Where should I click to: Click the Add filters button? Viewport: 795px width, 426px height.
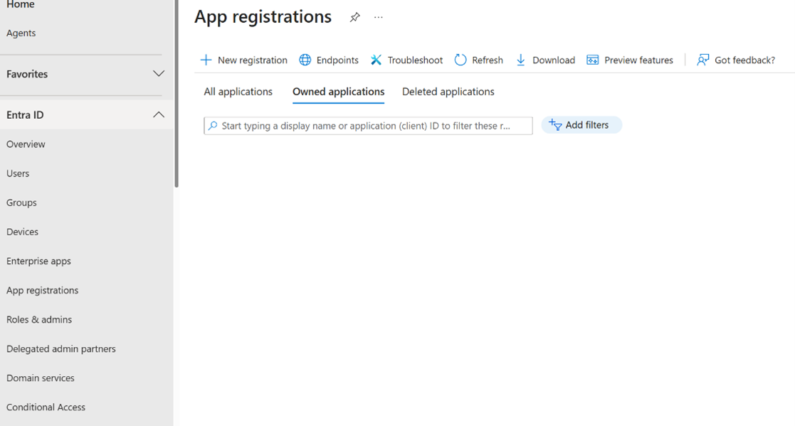pos(581,125)
